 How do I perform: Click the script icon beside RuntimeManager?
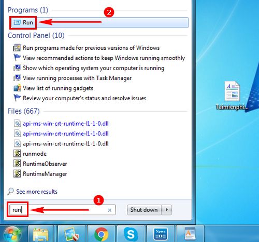[x=17, y=173]
